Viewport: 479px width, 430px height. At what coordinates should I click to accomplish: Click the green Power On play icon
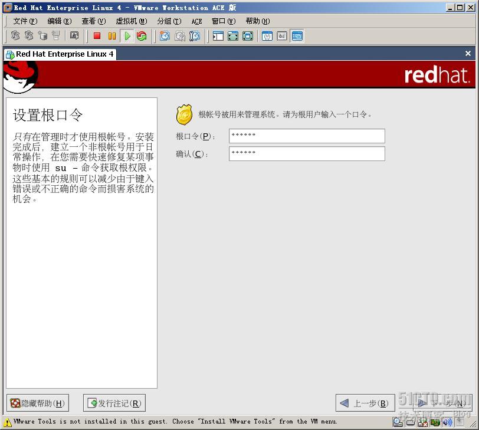click(x=127, y=36)
